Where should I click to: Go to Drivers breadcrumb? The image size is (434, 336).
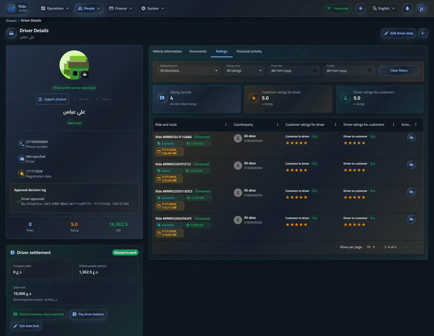tap(11, 21)
